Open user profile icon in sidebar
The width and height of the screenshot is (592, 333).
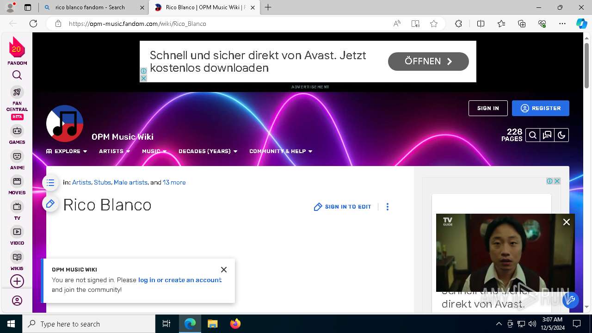[x=17, y=301]
